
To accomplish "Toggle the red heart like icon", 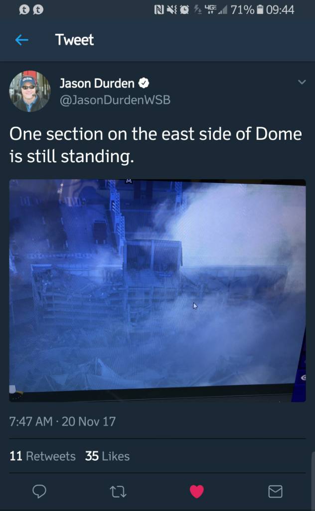I will (196, 491).
